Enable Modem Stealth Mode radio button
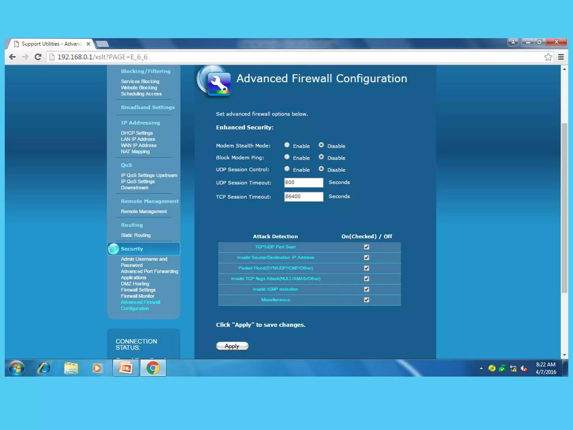573x430 pixels. click(287, 145)
